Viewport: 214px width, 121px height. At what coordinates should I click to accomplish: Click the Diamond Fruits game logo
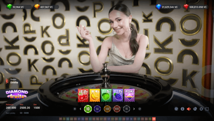click(17, 94)
